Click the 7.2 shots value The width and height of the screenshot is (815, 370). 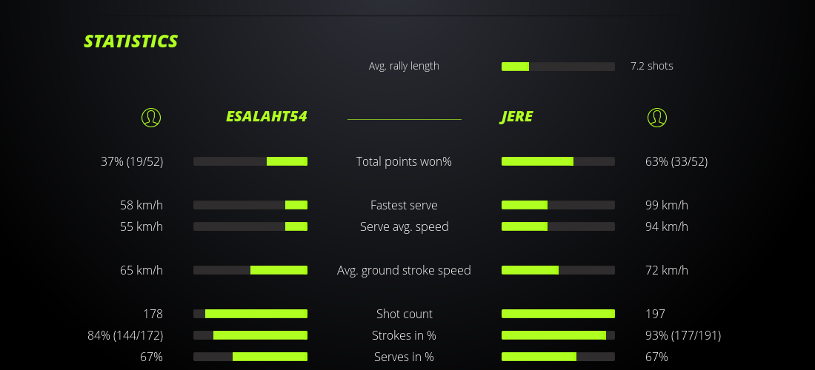coord(652,66)
